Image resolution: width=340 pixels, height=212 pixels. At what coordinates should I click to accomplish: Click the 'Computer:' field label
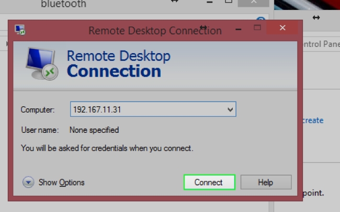click(x=38, y=110)
